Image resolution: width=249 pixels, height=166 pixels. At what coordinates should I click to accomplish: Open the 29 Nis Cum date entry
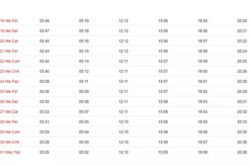click(10, 132)
